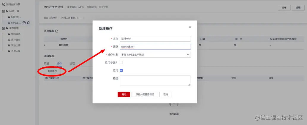
Task: Select the MPS主... tree item
Action: [x=16, y=23]
